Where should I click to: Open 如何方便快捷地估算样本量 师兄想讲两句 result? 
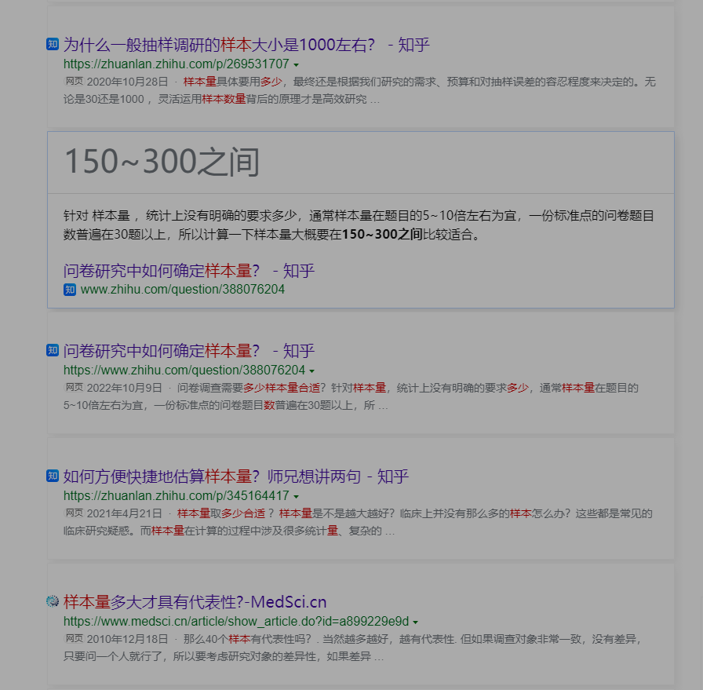click(236, 476)
